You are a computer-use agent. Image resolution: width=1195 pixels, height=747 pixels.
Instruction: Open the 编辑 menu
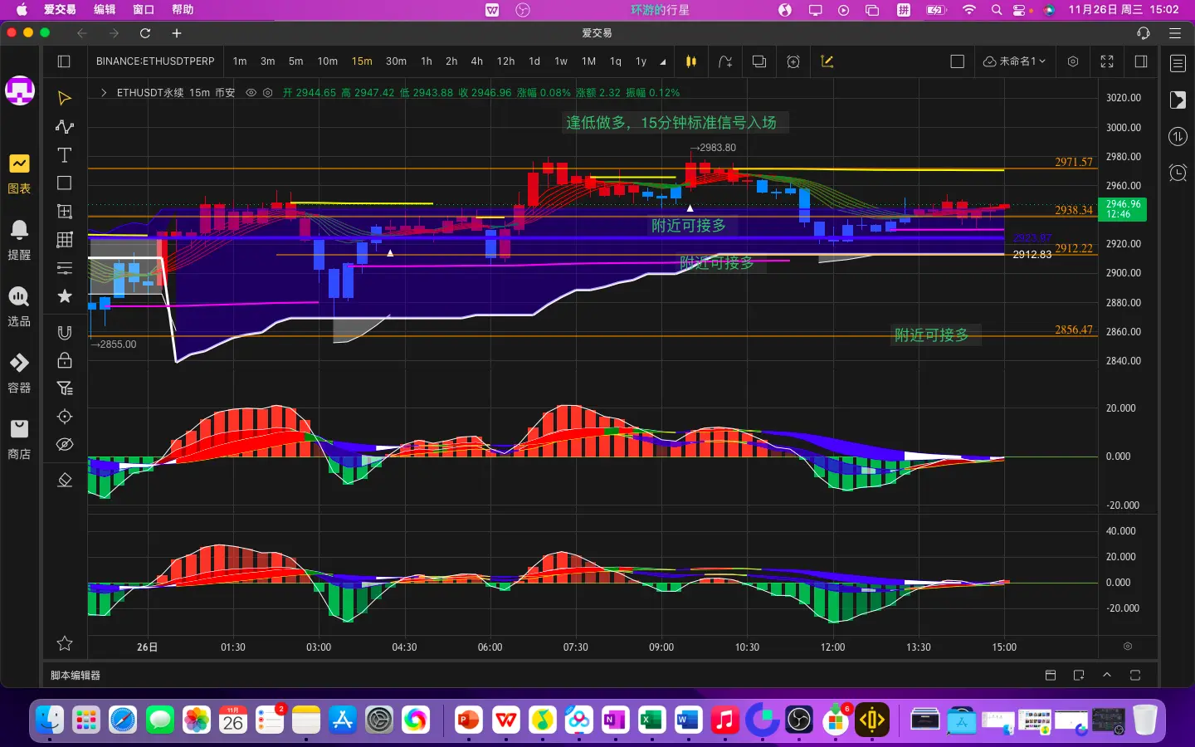click(105, 10)
